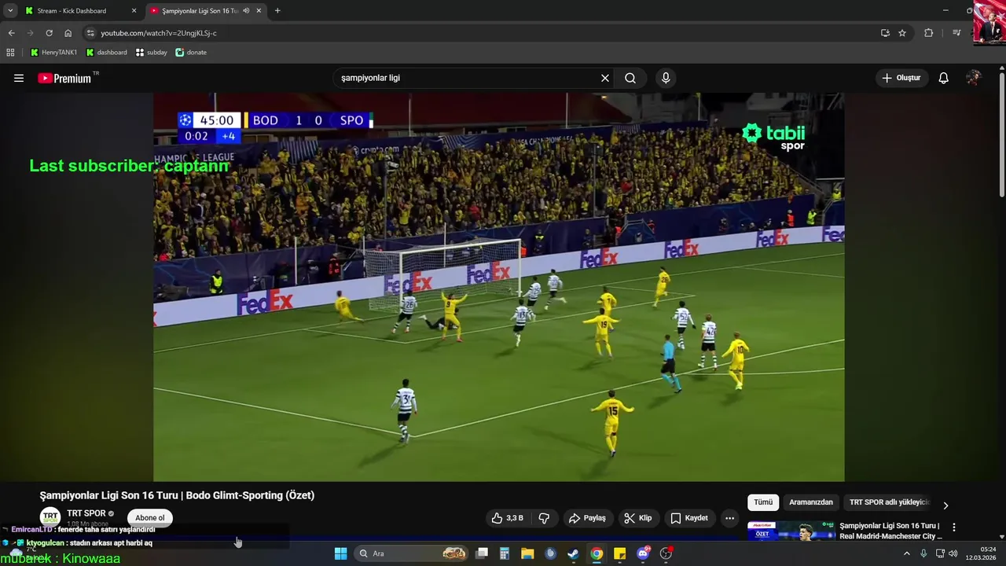Open Task View in the taskbar
The width and height of the screenshot is (1006, 566).
tap(482, 553)
